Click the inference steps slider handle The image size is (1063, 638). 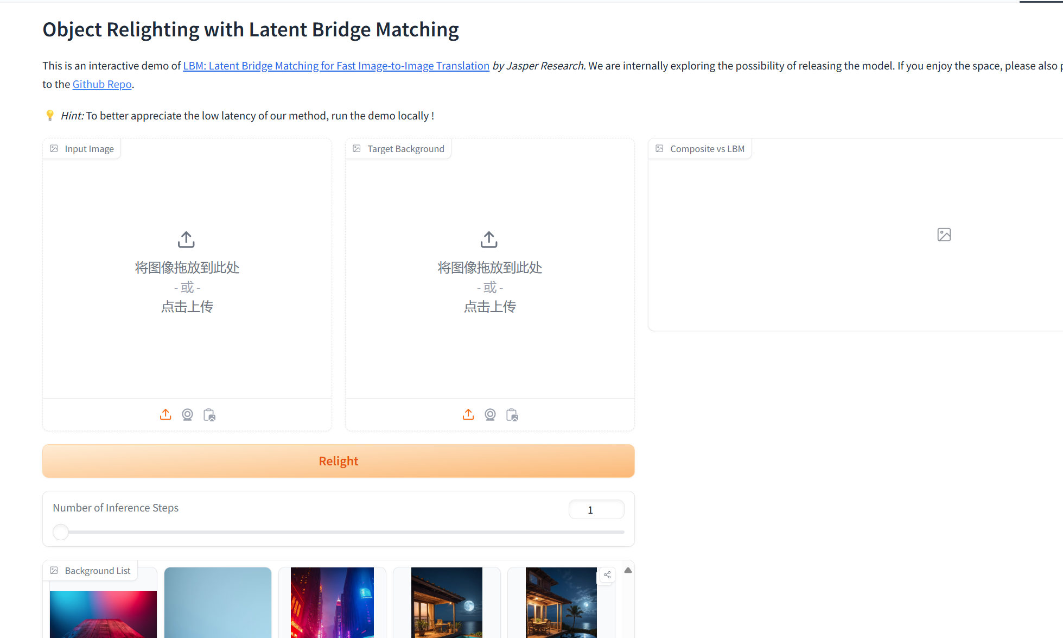pyautogui.click(x=61, y=532)
